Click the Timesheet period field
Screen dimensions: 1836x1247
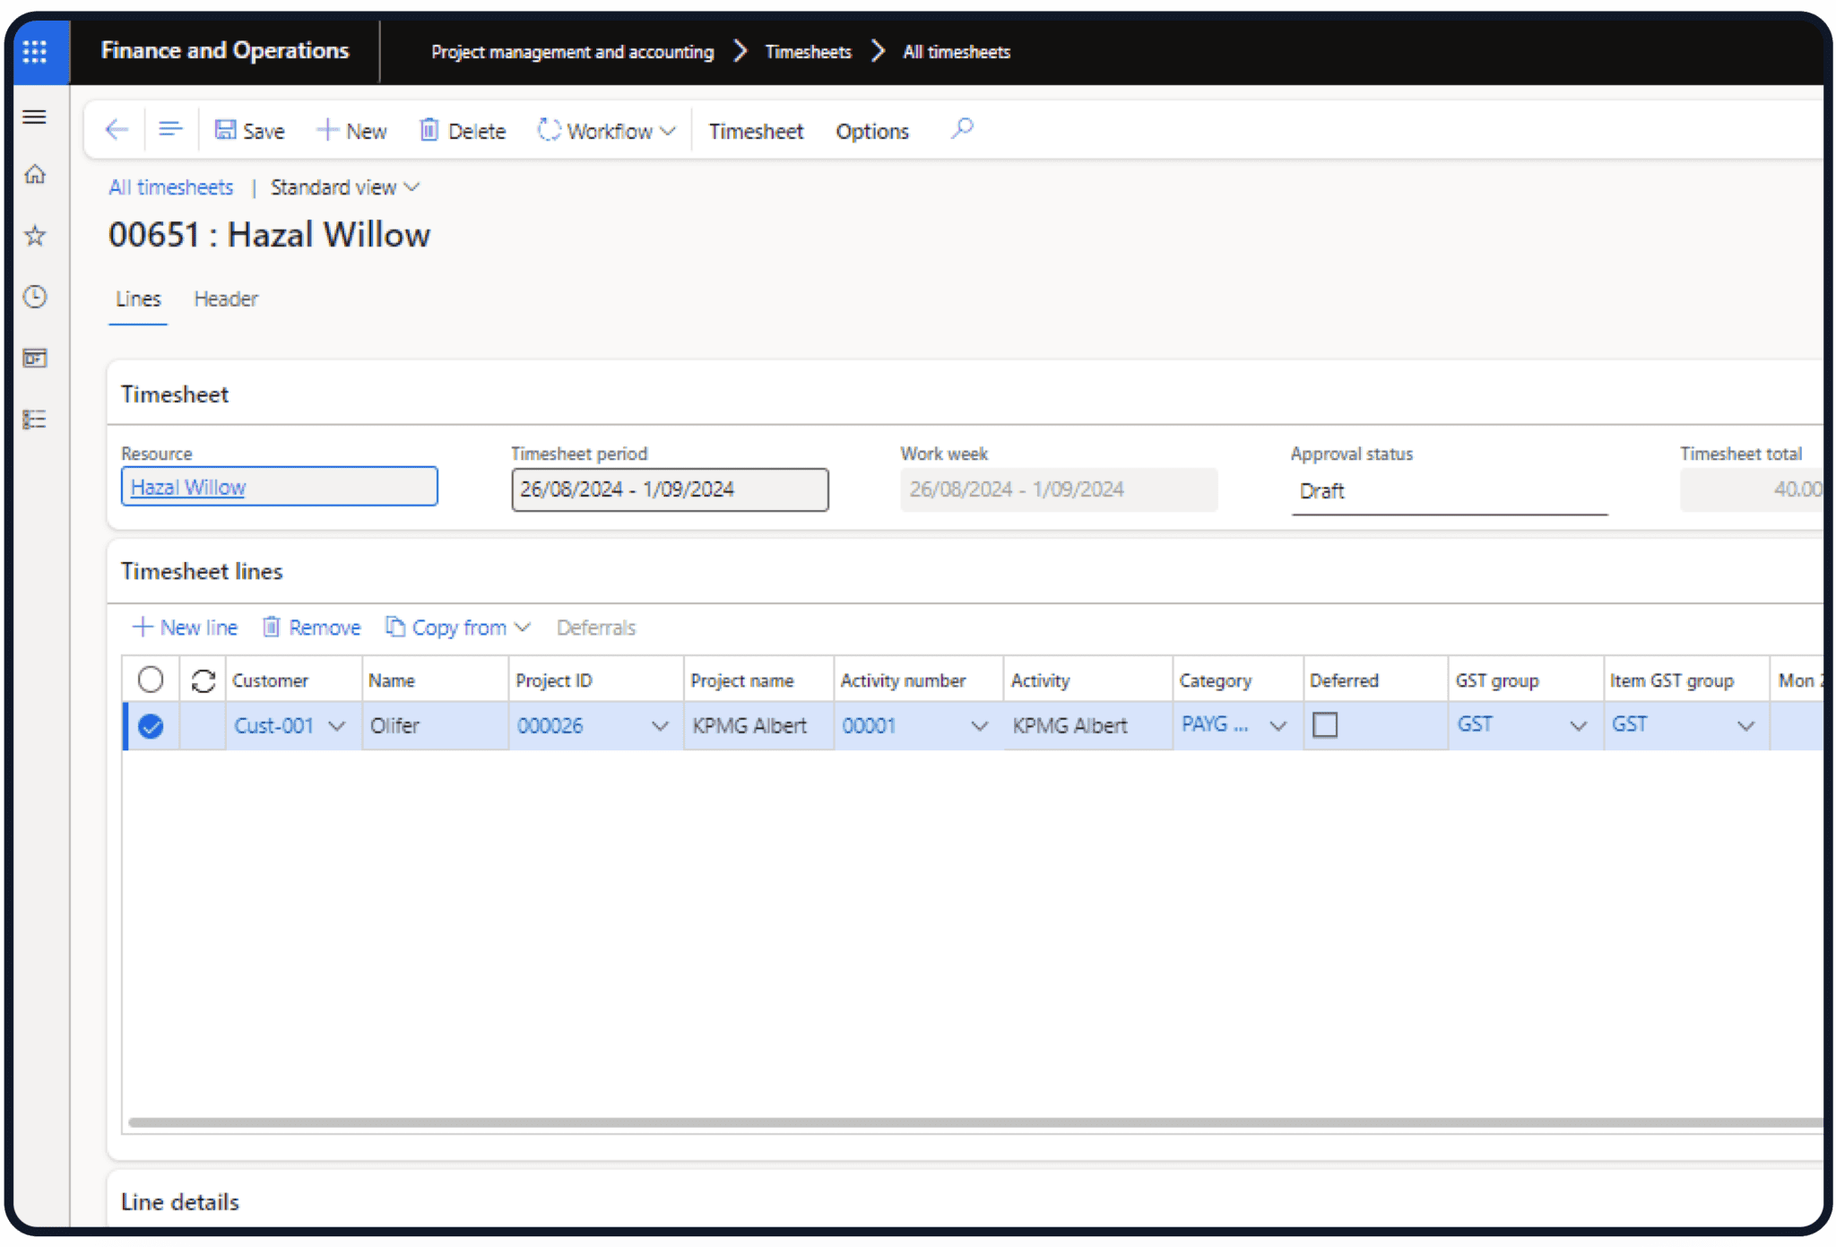670,489
